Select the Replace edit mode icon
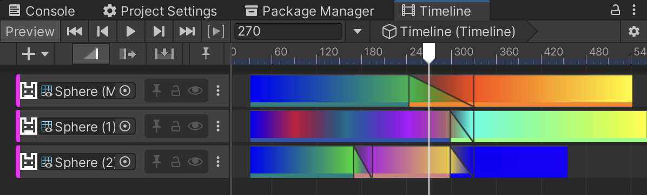The height and width of the screenshot is (195, 647). [x=164, y=54]
